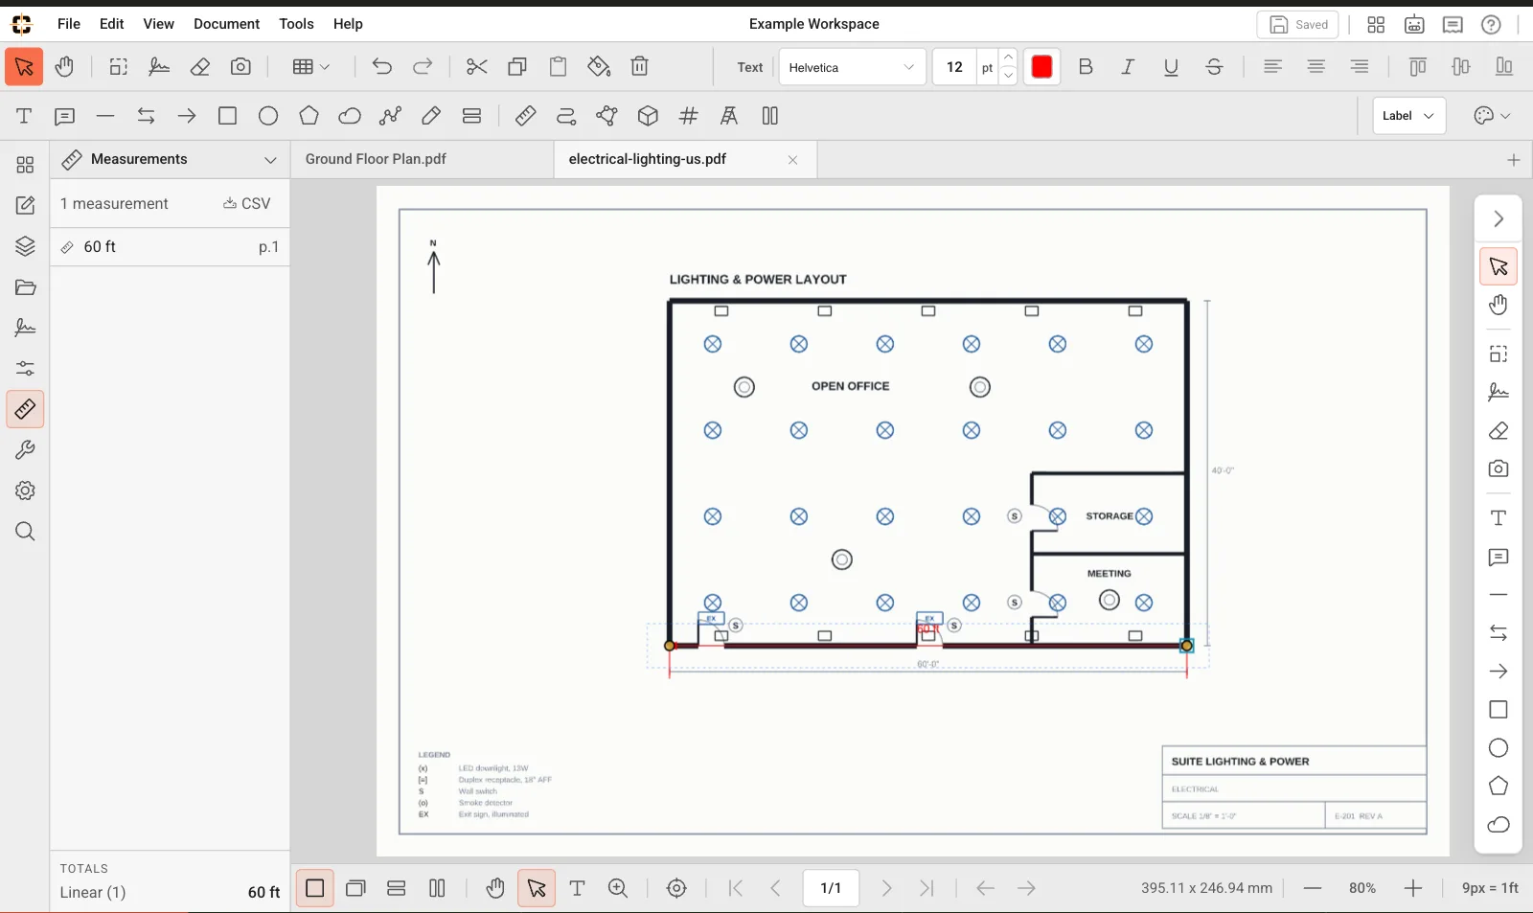Screen dimensions: 1533x913
Task: Open the Document menu
Action: click(226, 24)
